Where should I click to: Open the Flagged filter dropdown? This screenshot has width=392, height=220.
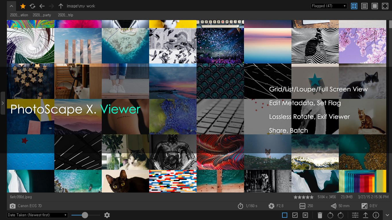pos(329,6)
